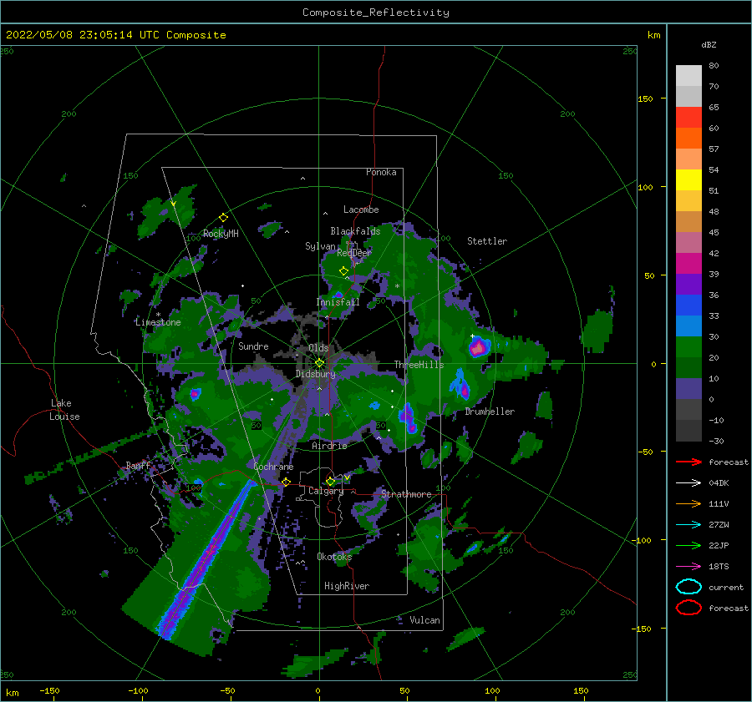Click the 'ThreeHills' city label
The image size is (752, 702).
click(419, 365)
